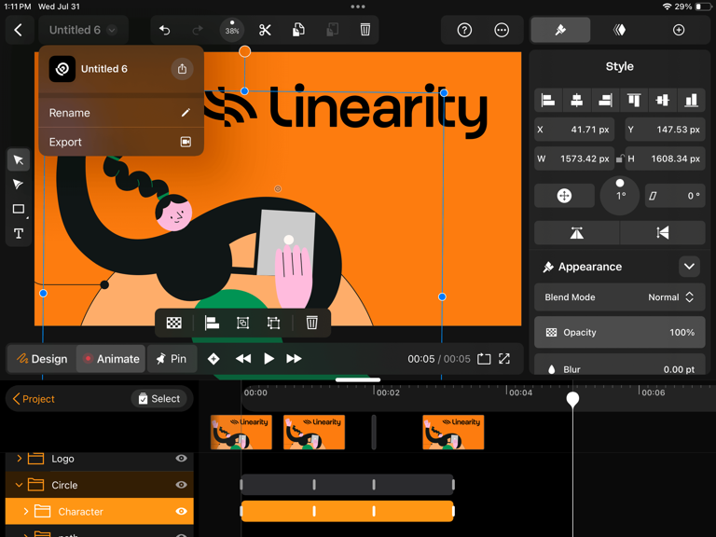
Task: Open the Blend Mode Normal dropdown
Action: (x=620, y=297)
